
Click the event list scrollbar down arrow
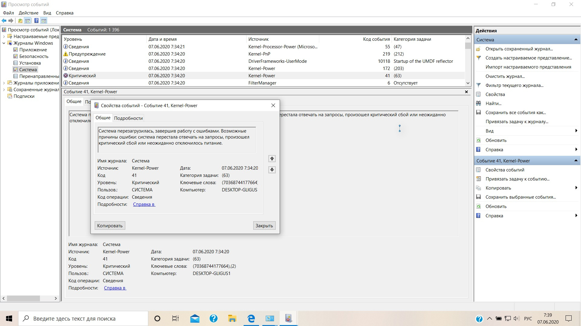(468, 83)
